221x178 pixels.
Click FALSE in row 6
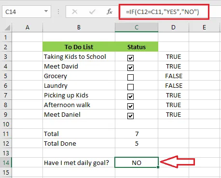pos(173,85)
